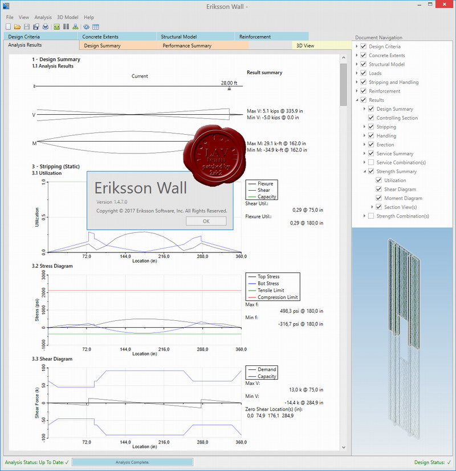Screen dimensions: 456x471
Task: Select the Service Summary tree item label
Action: [x=395, y=154]
